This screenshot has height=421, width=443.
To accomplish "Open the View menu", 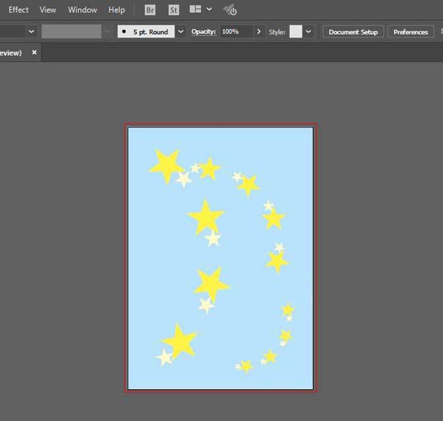I will 48,10.
